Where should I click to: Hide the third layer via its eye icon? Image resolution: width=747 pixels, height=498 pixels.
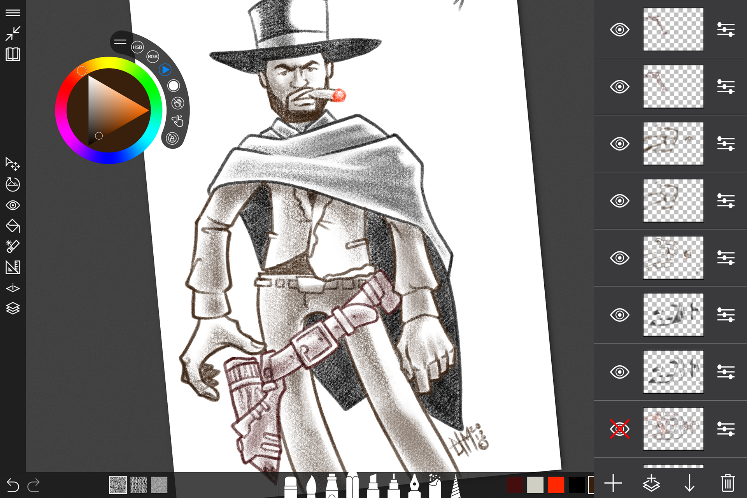click(620, 144)
